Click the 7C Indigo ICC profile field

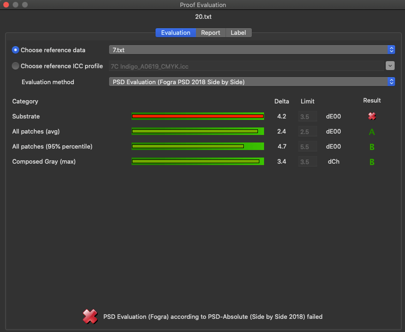(246, 66)
